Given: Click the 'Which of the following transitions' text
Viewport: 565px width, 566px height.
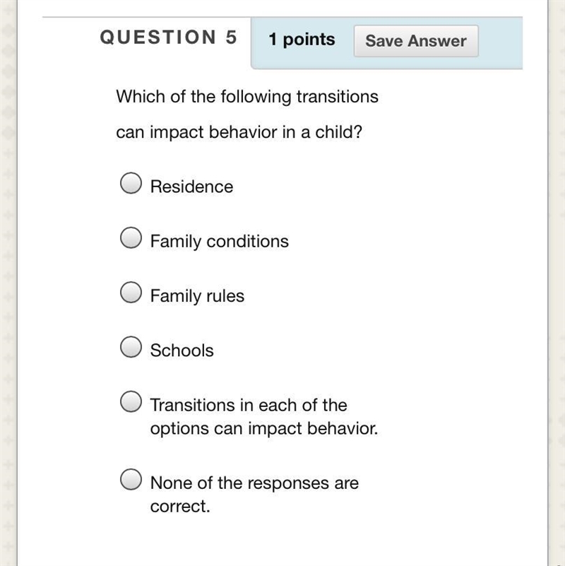Looking at the screenshot, I should tap(247, 97).
